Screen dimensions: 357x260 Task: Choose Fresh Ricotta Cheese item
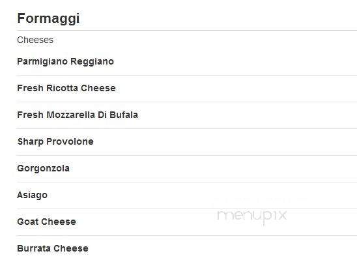(x=66, y=88)
